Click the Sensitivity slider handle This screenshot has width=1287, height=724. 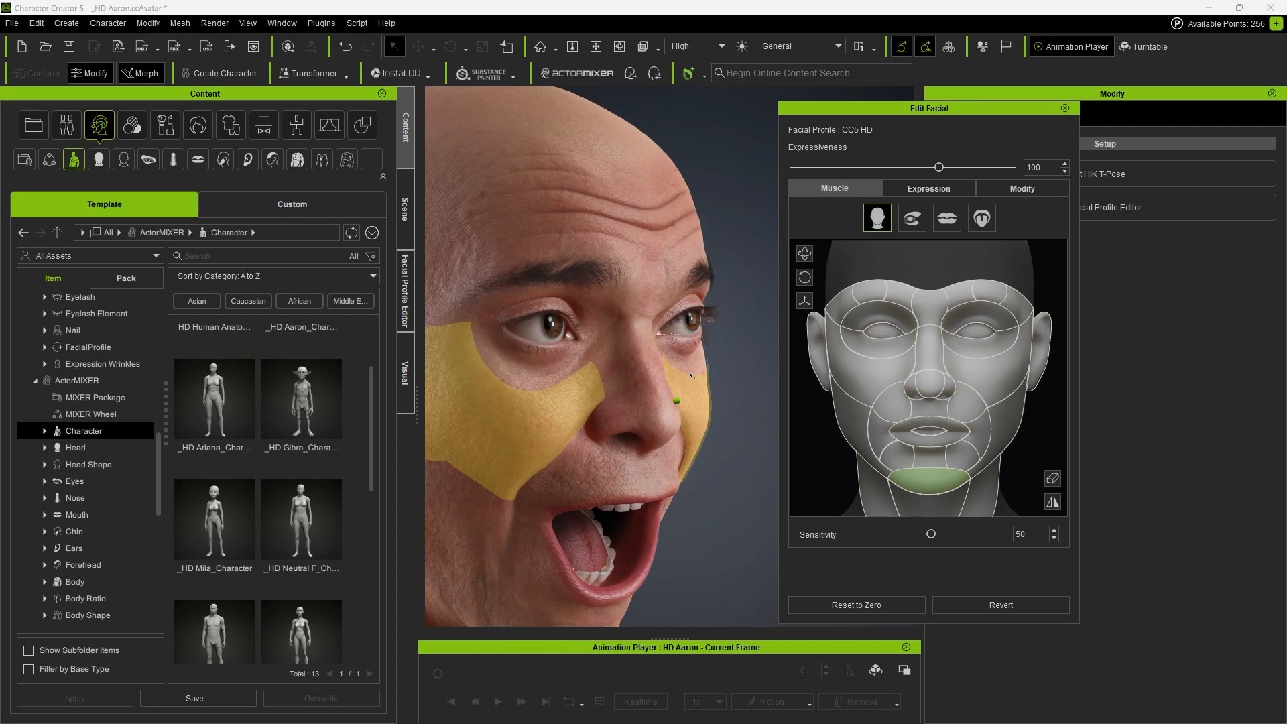tap(930, 534)
